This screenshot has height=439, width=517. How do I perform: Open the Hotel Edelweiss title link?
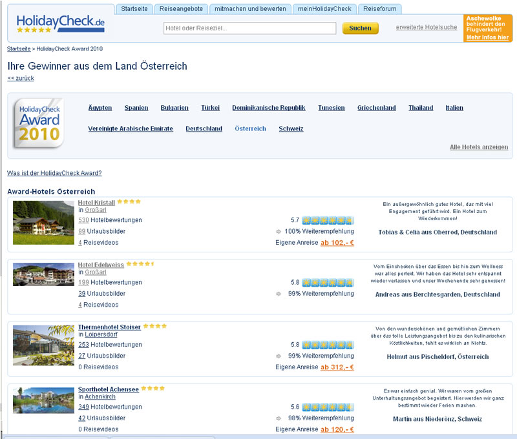point(101,265)
